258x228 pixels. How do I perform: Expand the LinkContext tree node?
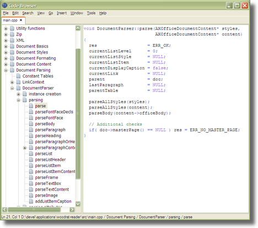point(12,82)
